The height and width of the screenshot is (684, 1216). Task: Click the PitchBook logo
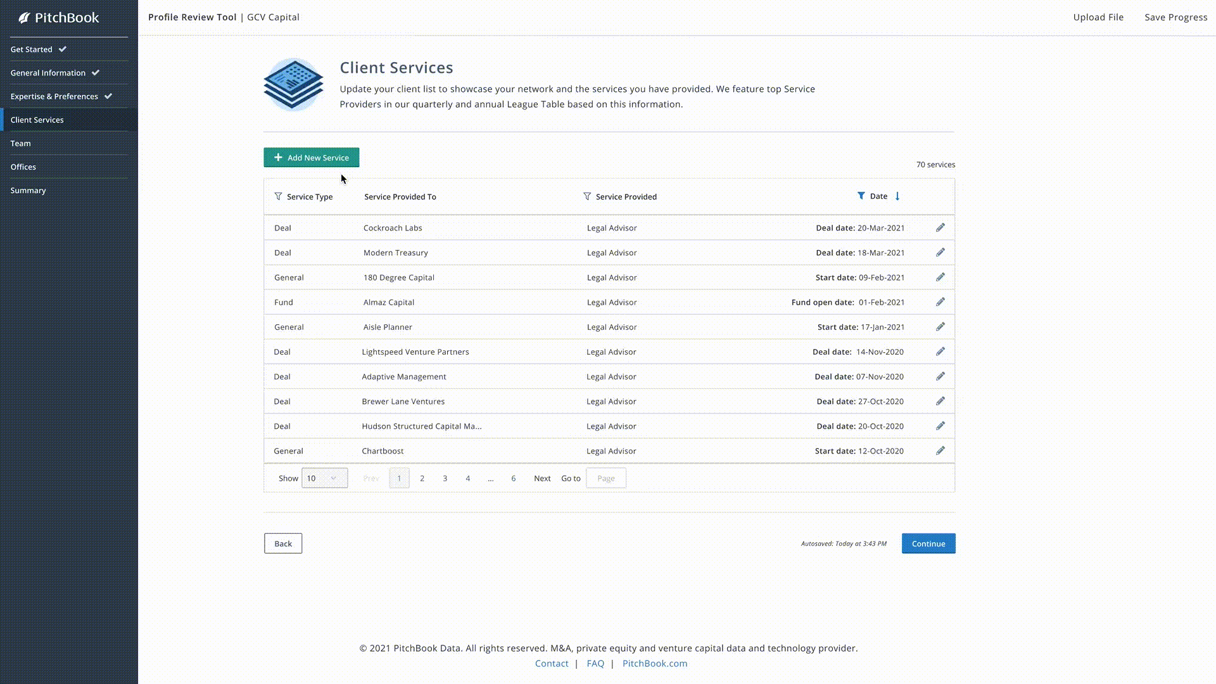59,18
